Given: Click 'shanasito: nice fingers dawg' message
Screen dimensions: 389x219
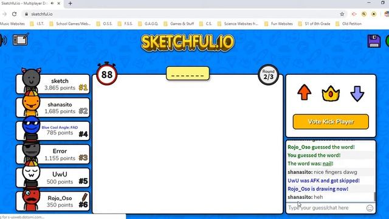Looking at the screenshot, I should (x=322, y=172).
